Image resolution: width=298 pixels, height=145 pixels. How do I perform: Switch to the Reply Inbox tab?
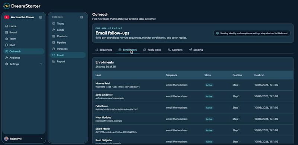click(x=152, y=50)
